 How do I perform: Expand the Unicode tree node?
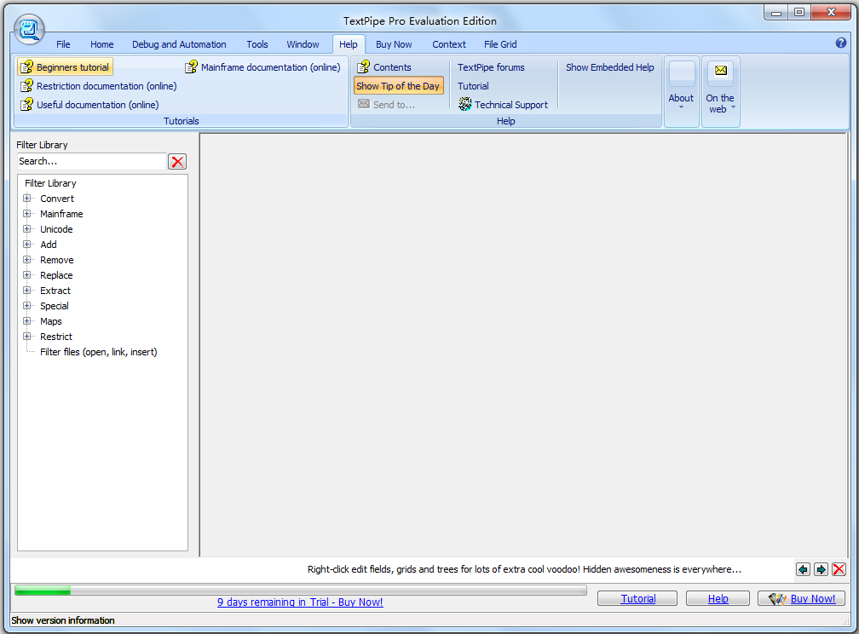[x=26, y=229]
